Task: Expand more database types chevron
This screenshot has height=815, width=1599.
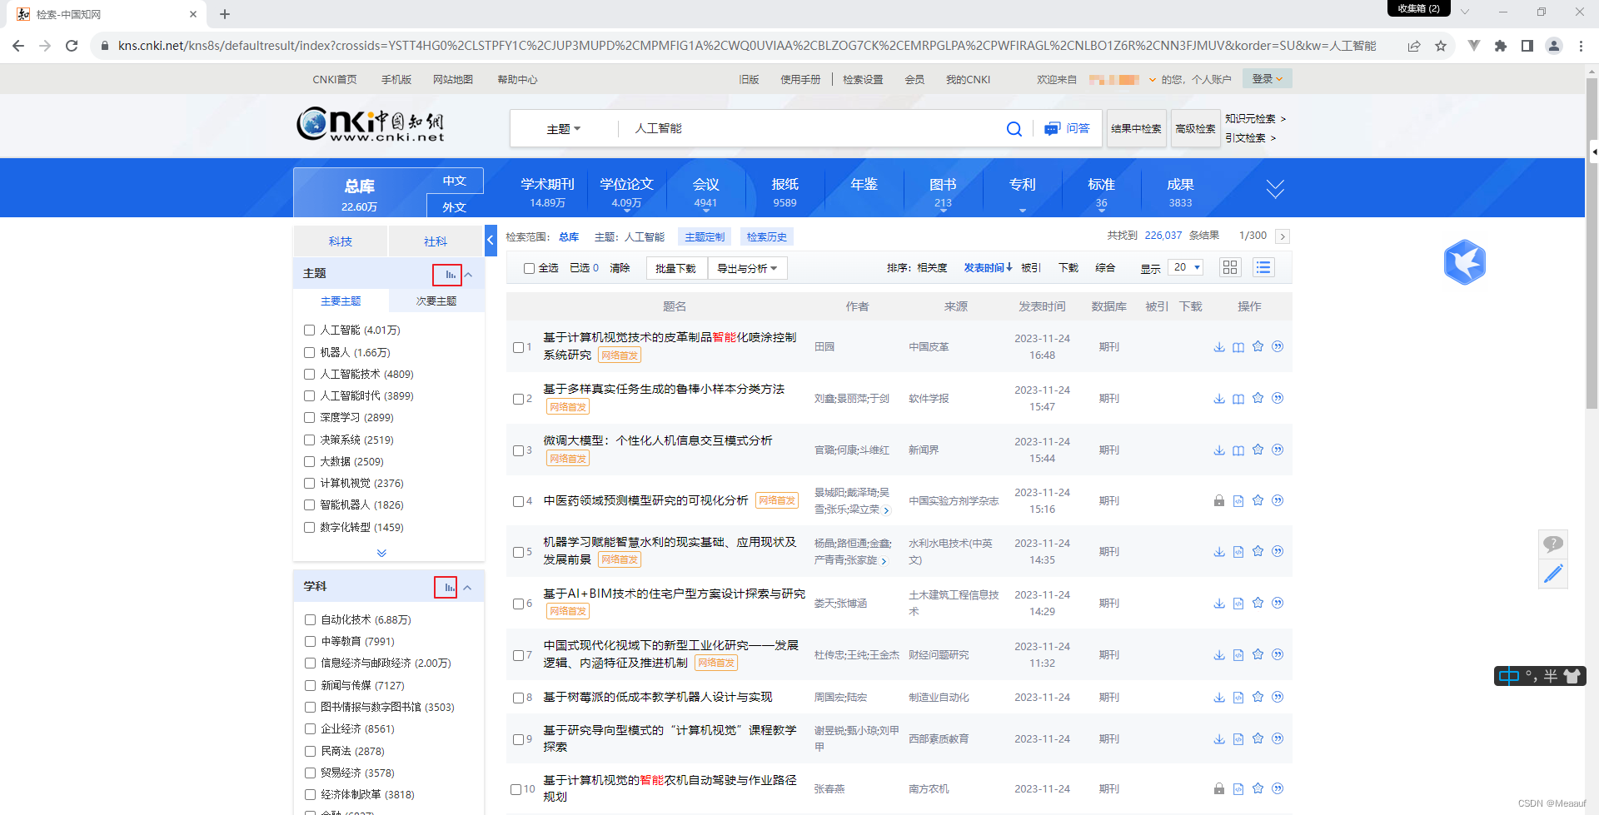Action: (1275, 189)
